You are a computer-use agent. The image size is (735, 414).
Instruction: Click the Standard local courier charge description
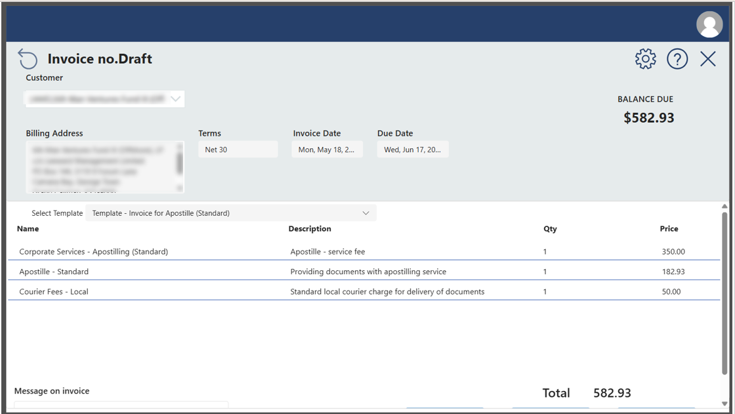coord(387,291)
